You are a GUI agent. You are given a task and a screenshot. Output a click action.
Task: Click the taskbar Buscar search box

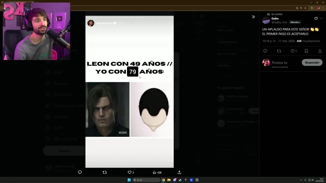(146, 180)
